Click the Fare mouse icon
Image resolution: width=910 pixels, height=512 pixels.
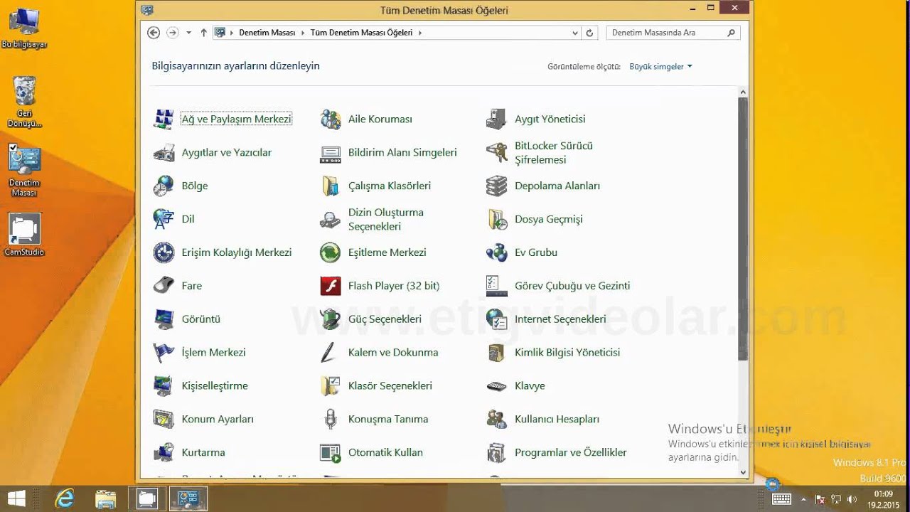[x=164, y=286]
